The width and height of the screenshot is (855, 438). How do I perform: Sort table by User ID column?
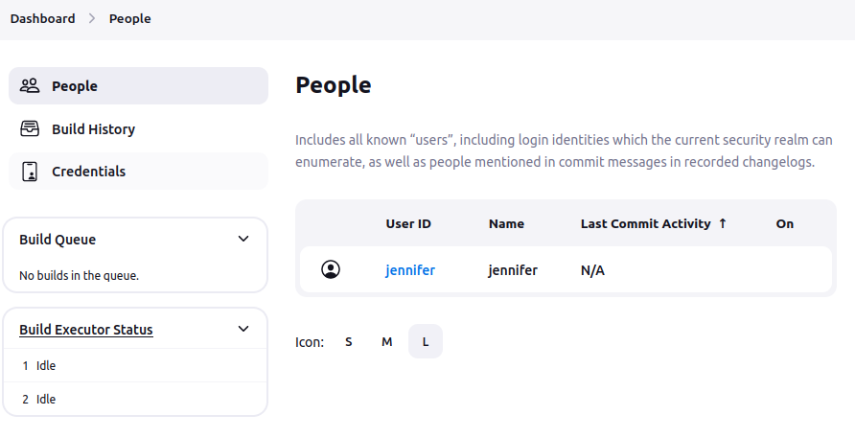[408, 223]
